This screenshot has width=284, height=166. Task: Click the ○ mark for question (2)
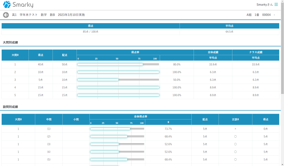click(235, 137)
